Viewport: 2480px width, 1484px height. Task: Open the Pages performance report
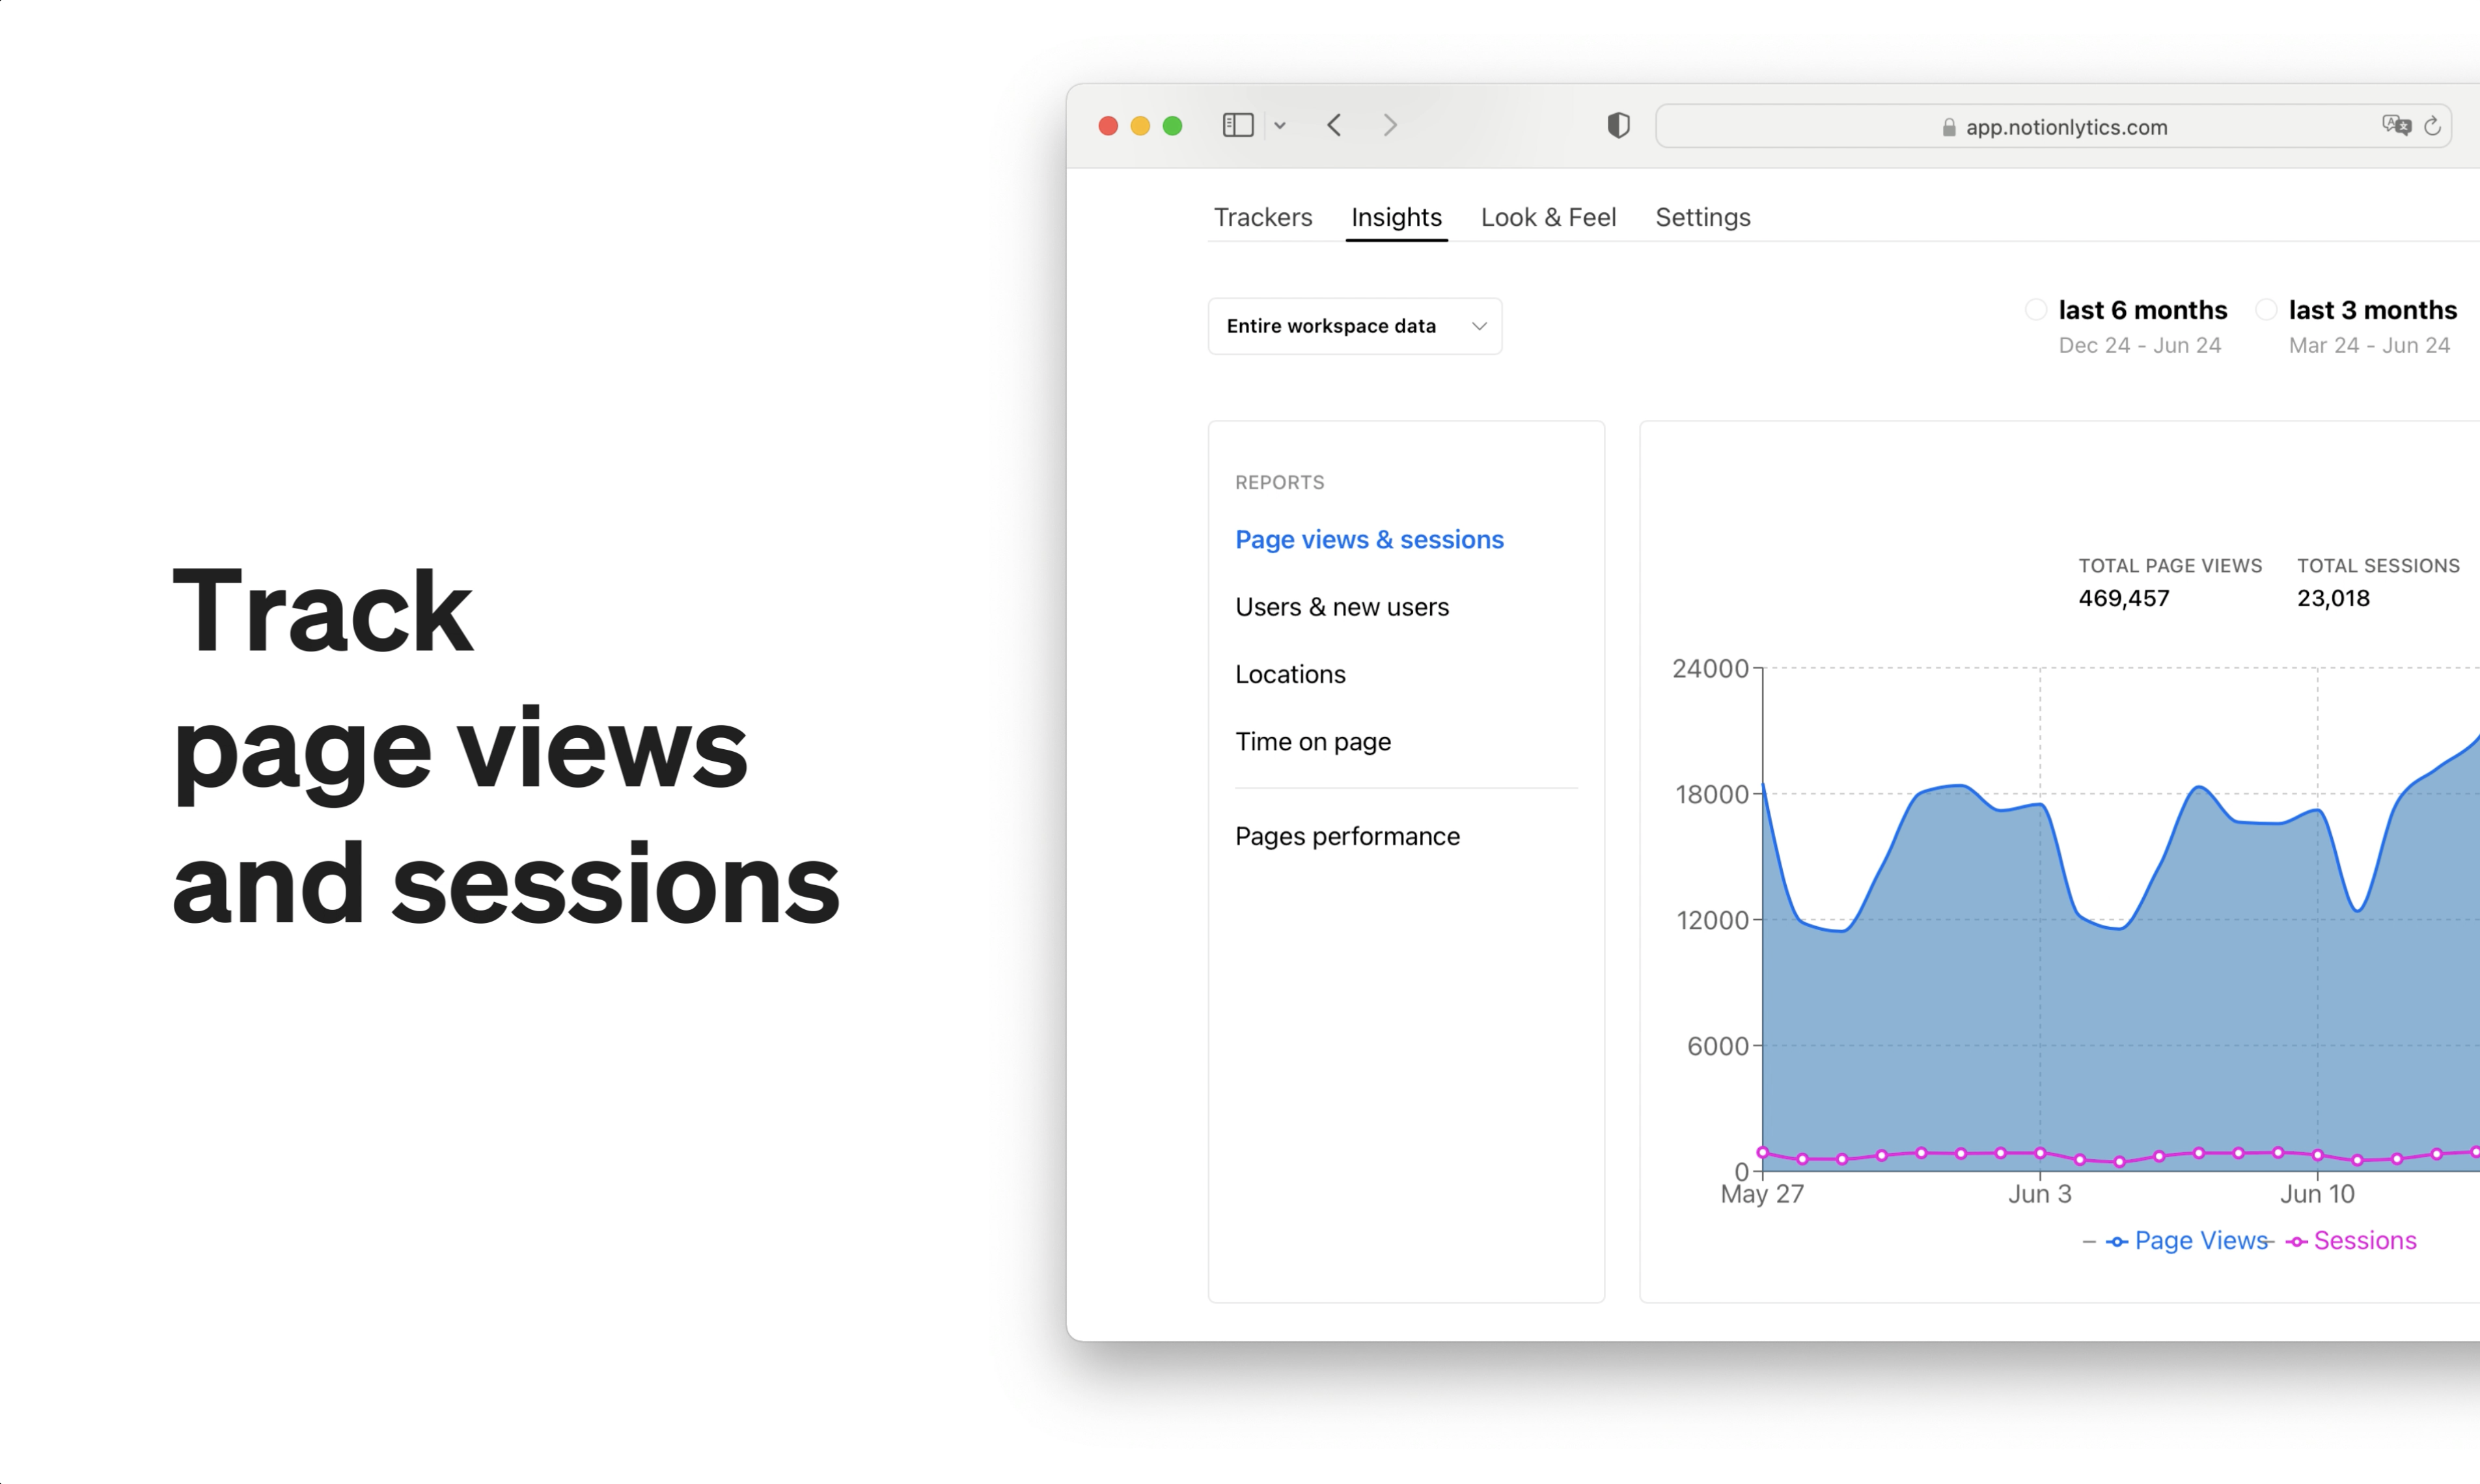click(x=1347, y=836)
